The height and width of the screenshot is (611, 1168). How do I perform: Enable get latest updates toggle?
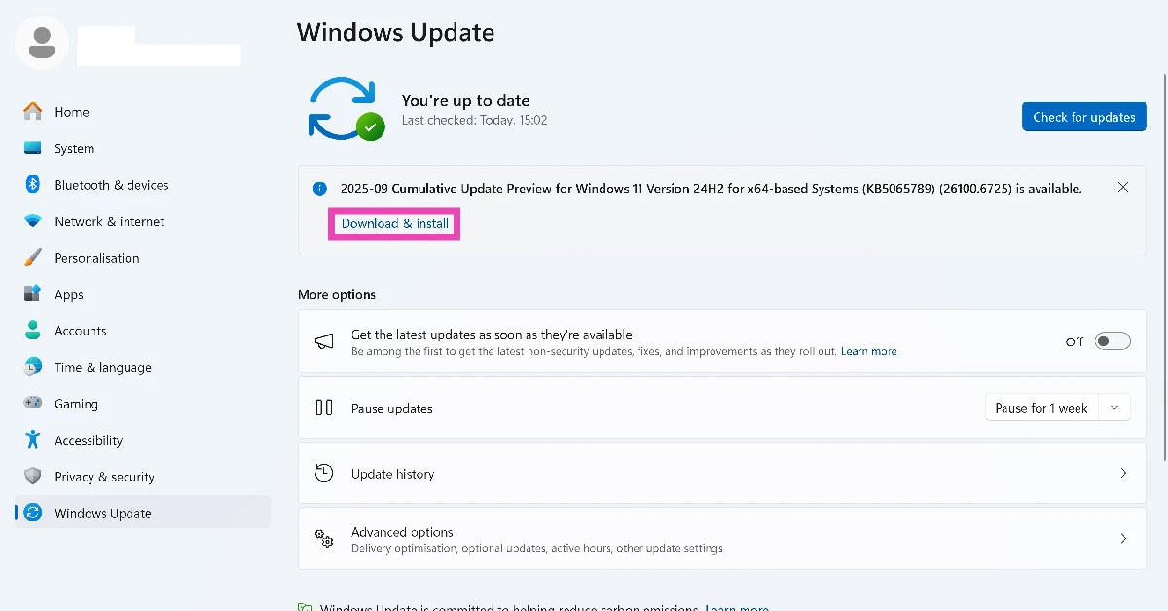coord(1113,341)
